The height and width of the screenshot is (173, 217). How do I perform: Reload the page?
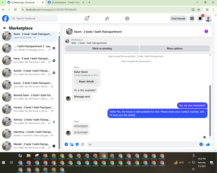[15, 10]
